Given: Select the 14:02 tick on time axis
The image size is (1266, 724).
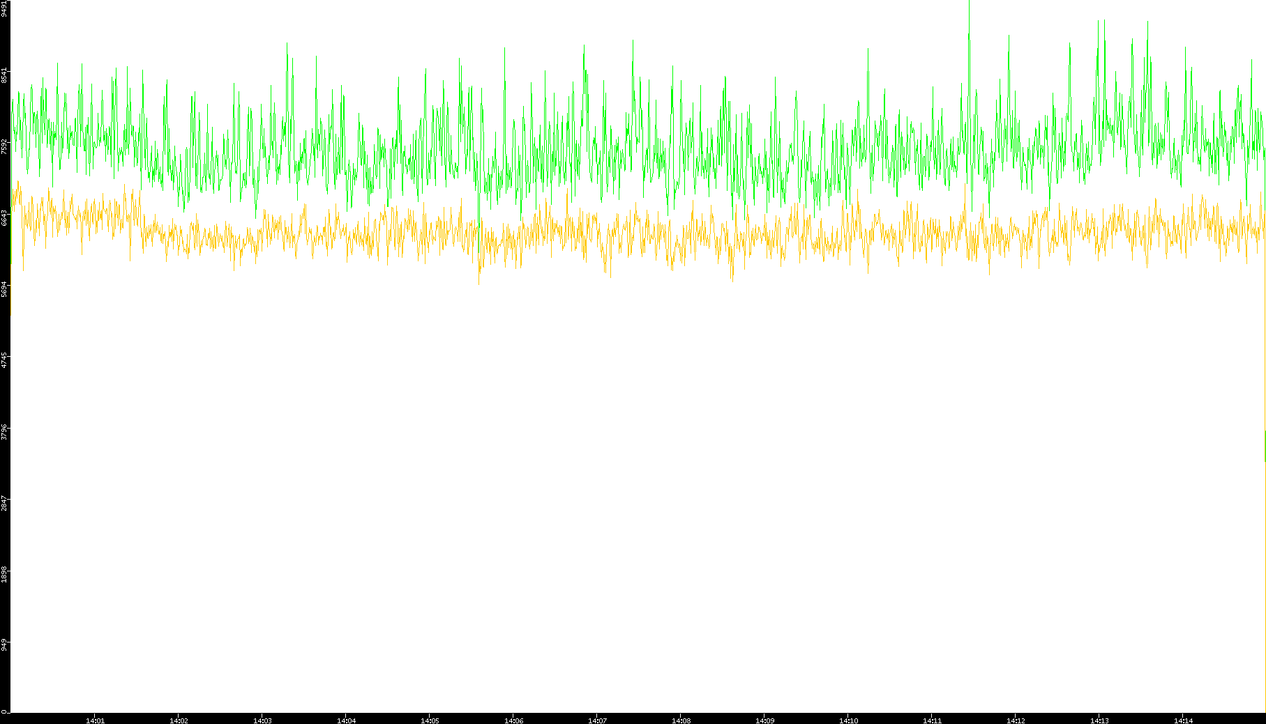Looking at the screenshot, I should (x=179, y=720).
